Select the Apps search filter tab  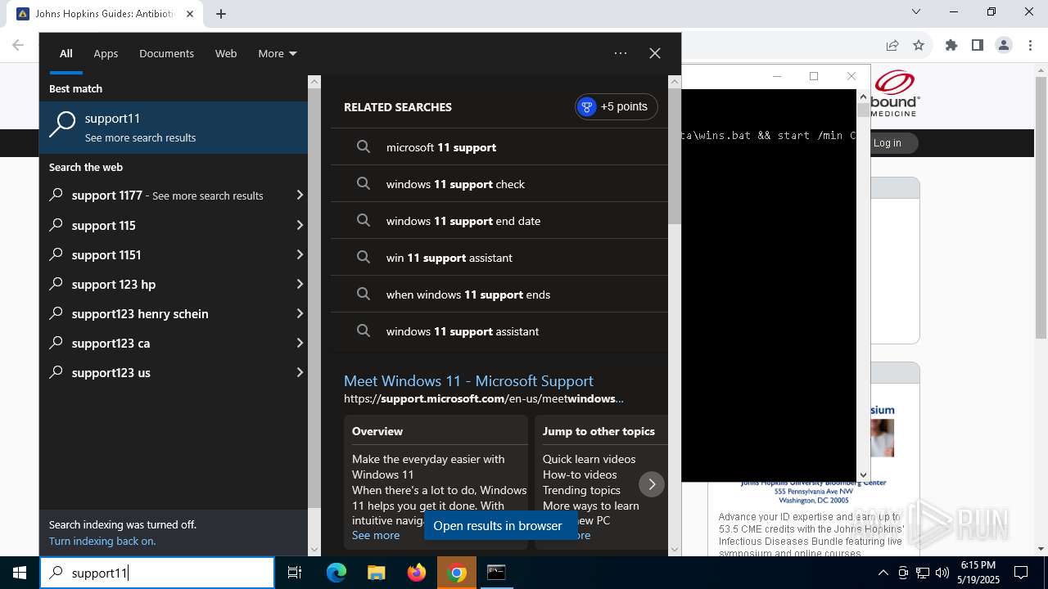[106, 53]
